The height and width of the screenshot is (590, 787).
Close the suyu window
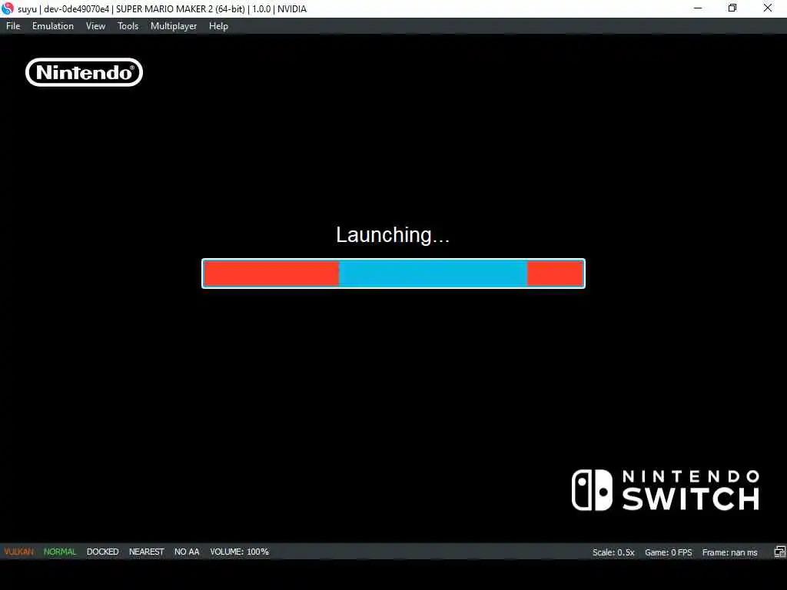[x=768, y=8]
